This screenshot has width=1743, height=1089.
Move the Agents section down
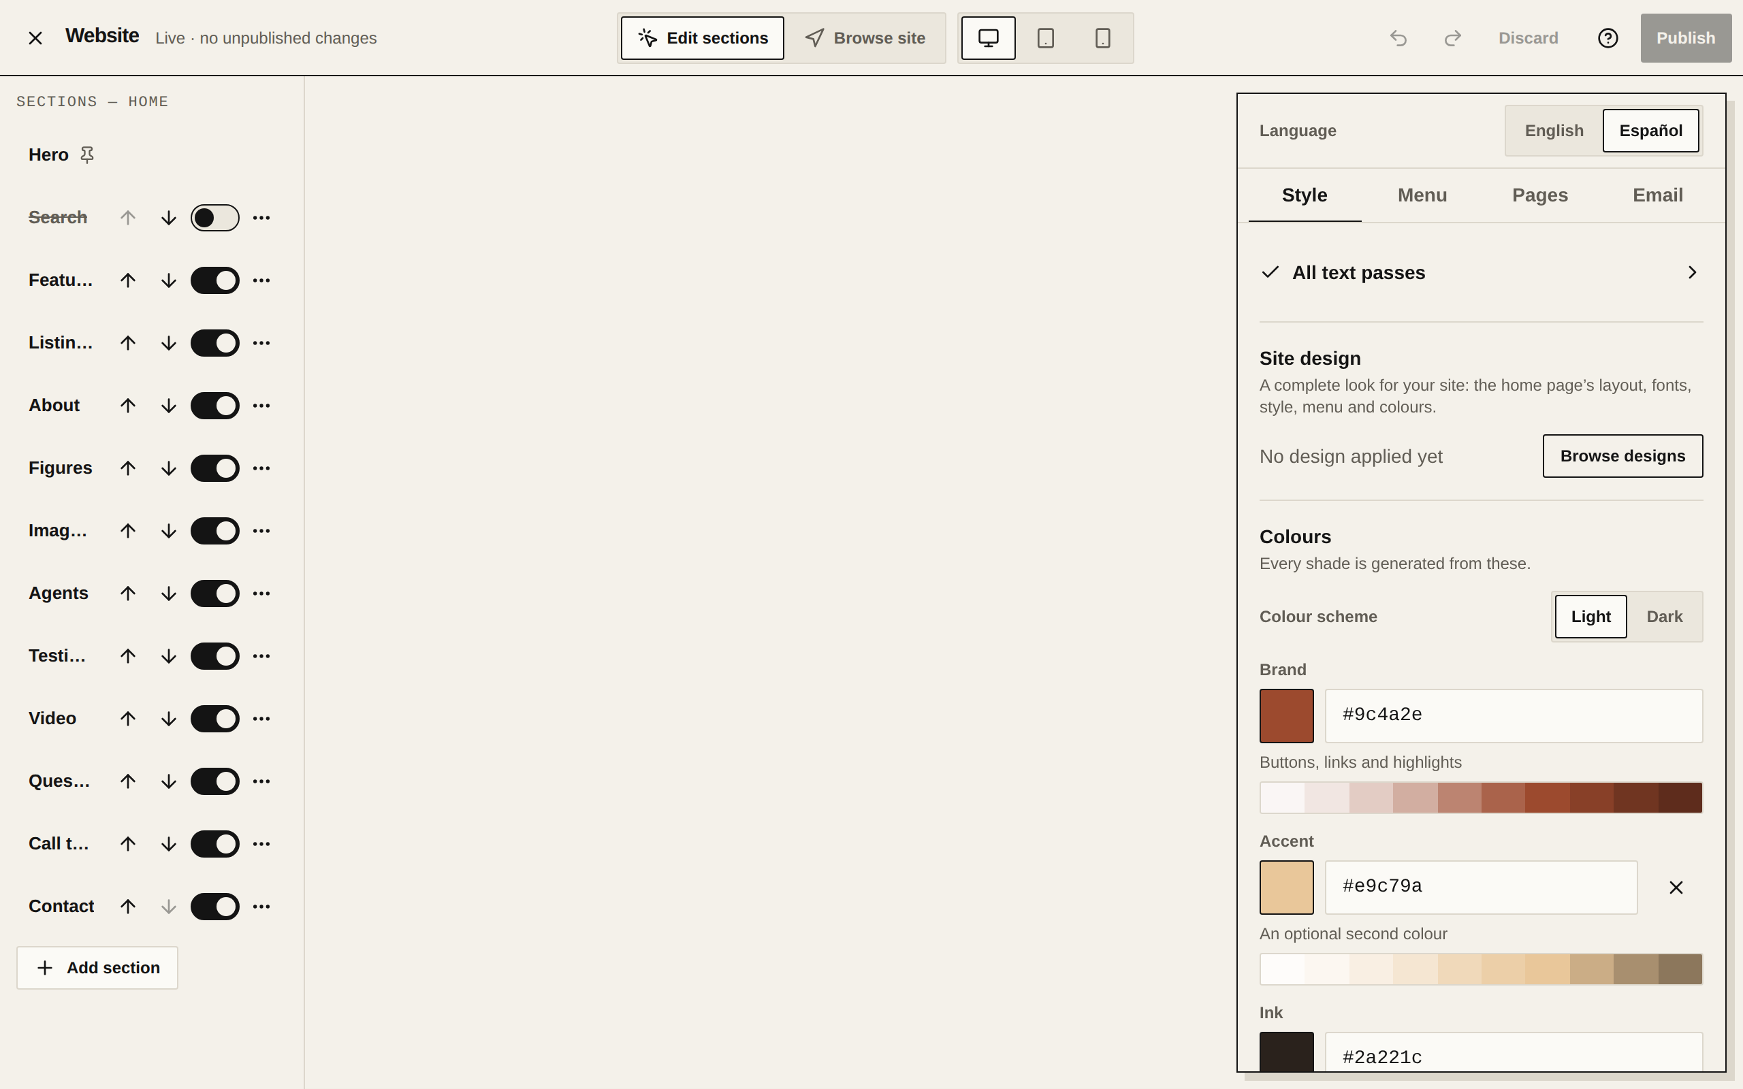[x=169, y=594]
